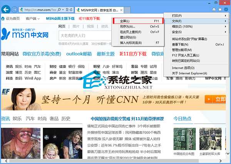The width and height of the screenshot is (231, 164).
Task: Open the 客户端 dropdown
Action: (x=33, y=18)
